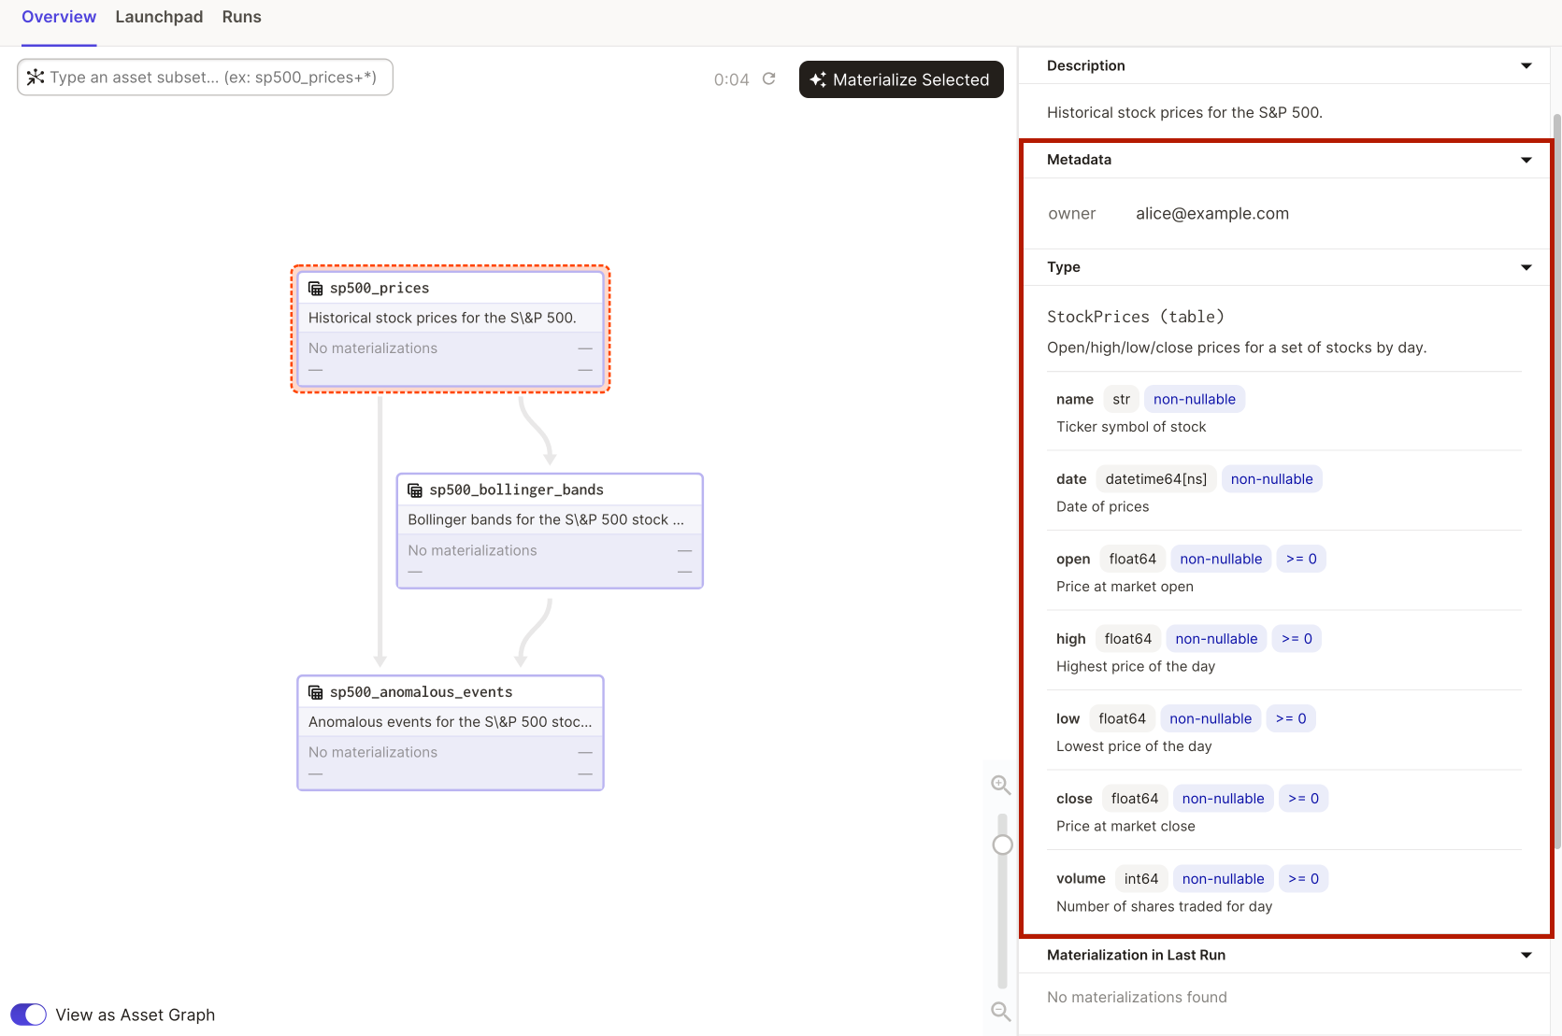Click the non-nullable tag for name column

pos(1194,399)
